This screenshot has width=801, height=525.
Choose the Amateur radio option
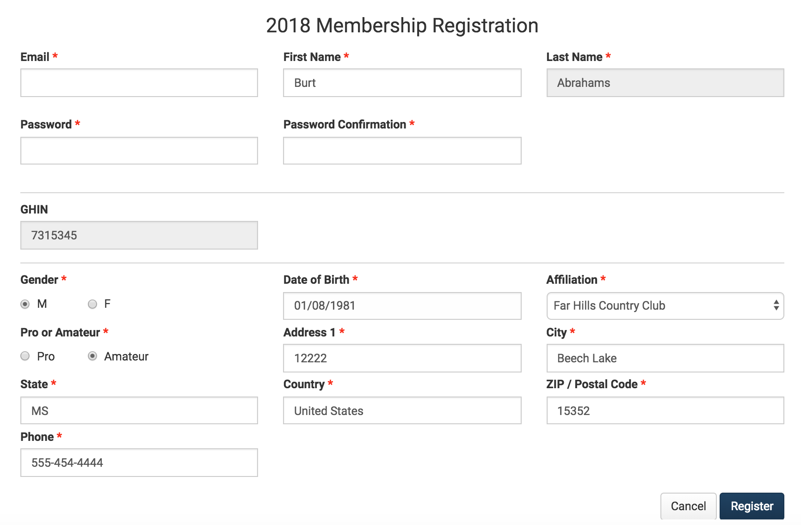click(92, 356)
